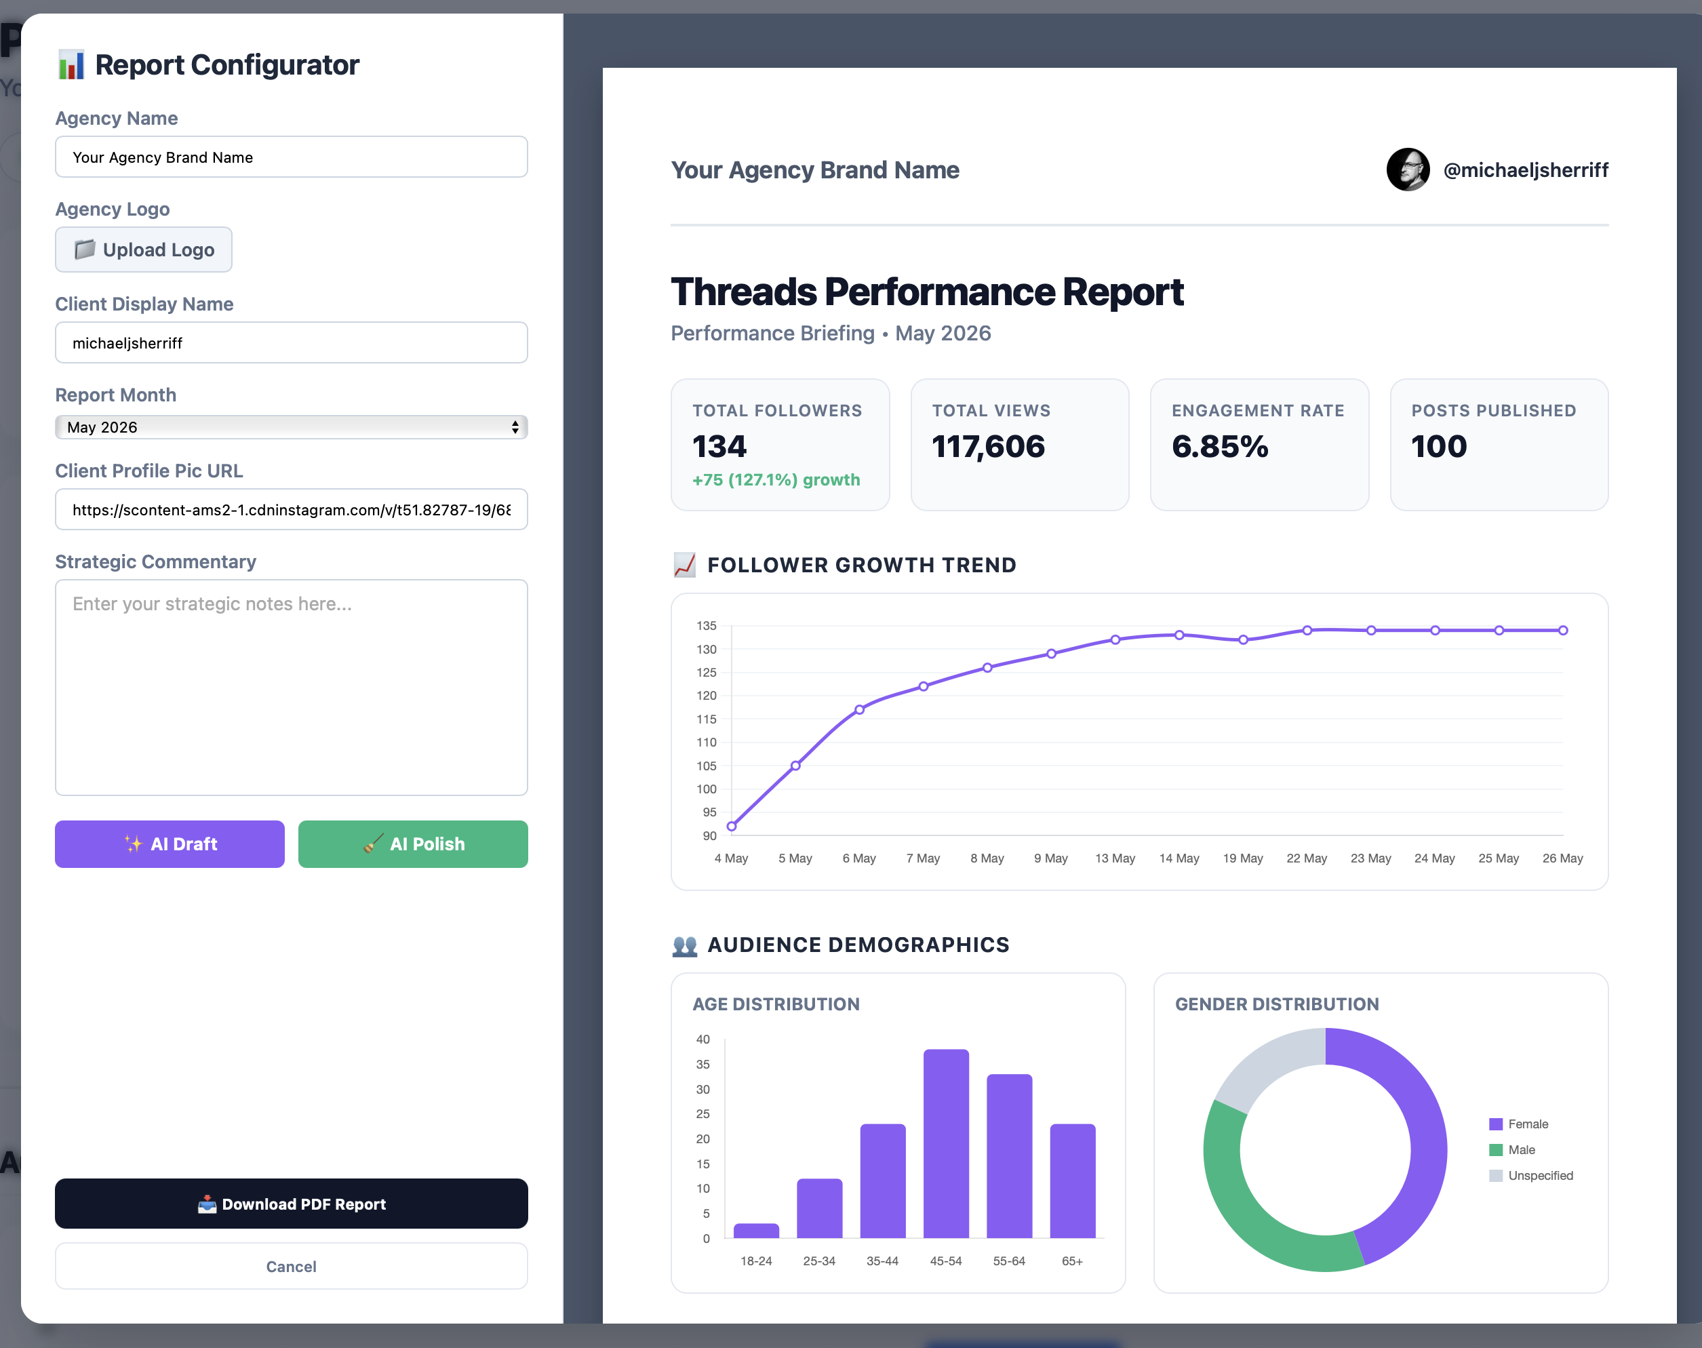Click the Upload Logo button

pos(144,250)
